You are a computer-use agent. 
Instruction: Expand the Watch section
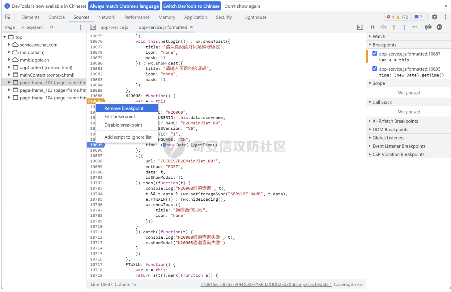pos(408,36)
